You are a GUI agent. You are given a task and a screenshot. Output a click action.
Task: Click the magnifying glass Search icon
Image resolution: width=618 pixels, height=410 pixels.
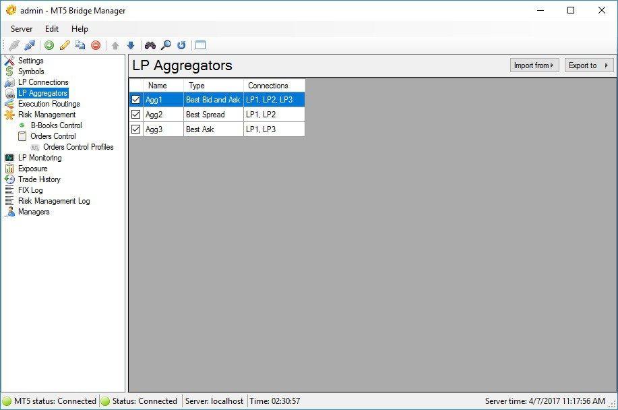coord(166,45)
